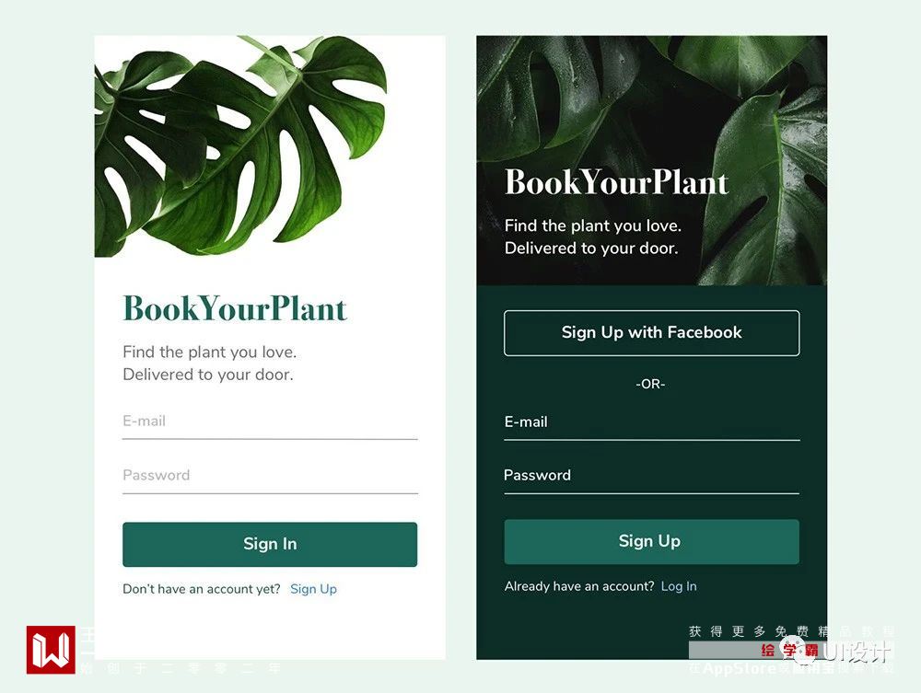Click the green BookYourPlant heading
Image resolution: width=921 pixels, height=693 pixels.
tap(235, 308)
